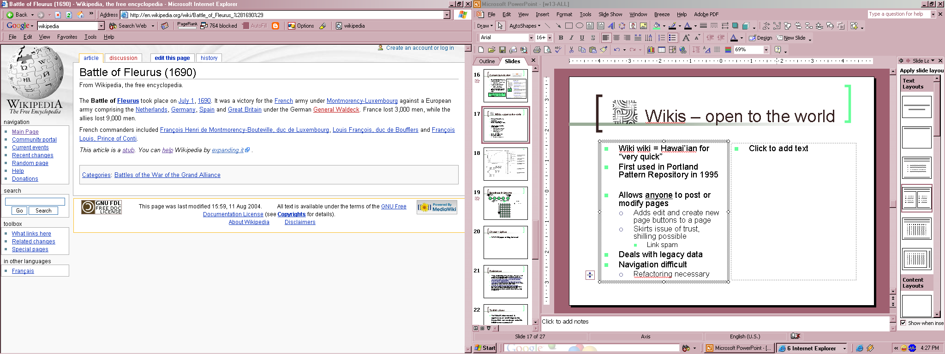Click the Wikipedia 'Go' search button
The height and width of the screenshot is (354, 945).
(x=19, y=211)
